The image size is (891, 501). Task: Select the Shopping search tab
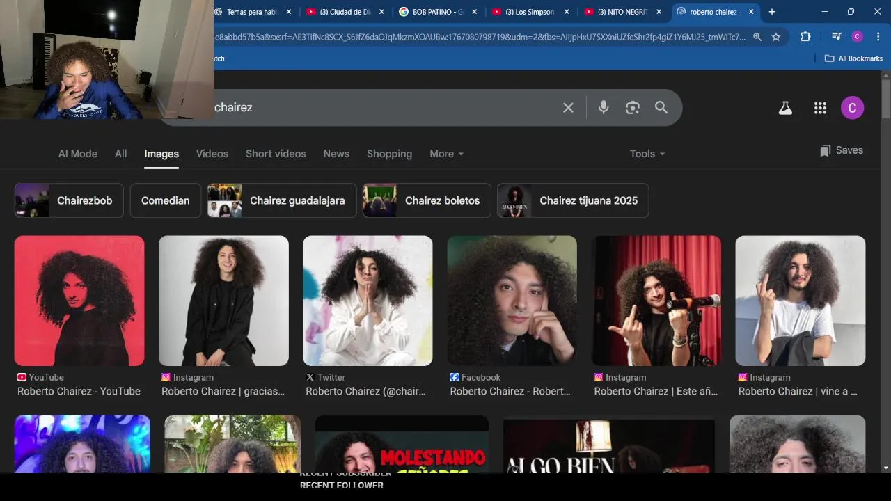click(x=389, y=154)
